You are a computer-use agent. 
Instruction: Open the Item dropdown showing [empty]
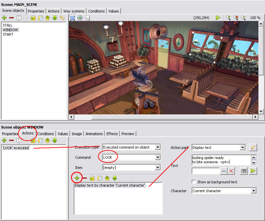158,168
